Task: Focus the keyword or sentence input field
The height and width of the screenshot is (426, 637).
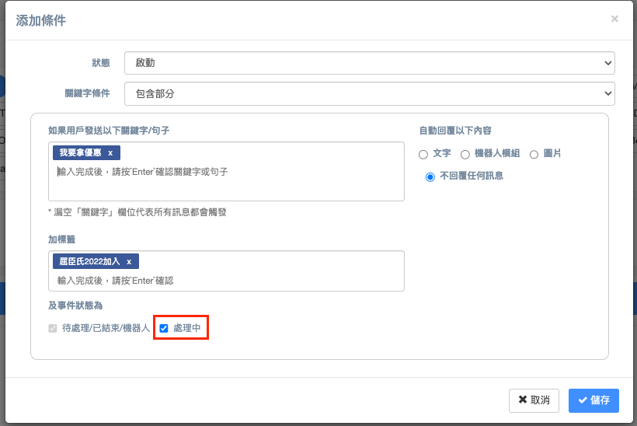Action: (x=225, y=172)
